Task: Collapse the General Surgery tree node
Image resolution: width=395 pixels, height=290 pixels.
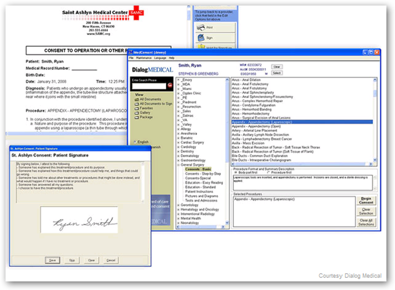Action: [179, 165]
